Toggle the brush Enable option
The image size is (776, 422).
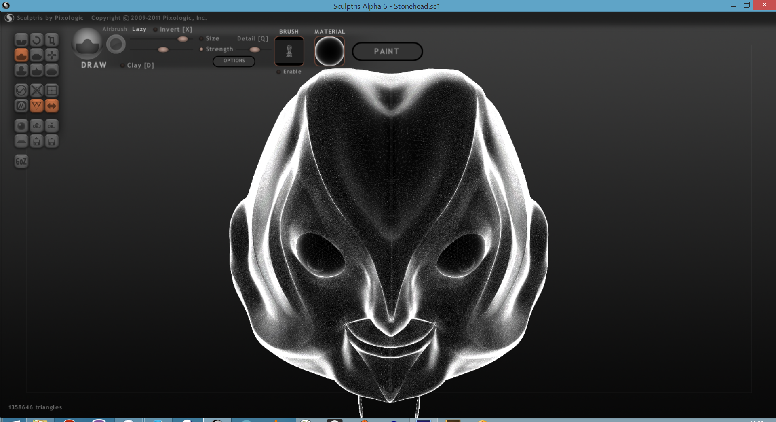click(279, 72)
